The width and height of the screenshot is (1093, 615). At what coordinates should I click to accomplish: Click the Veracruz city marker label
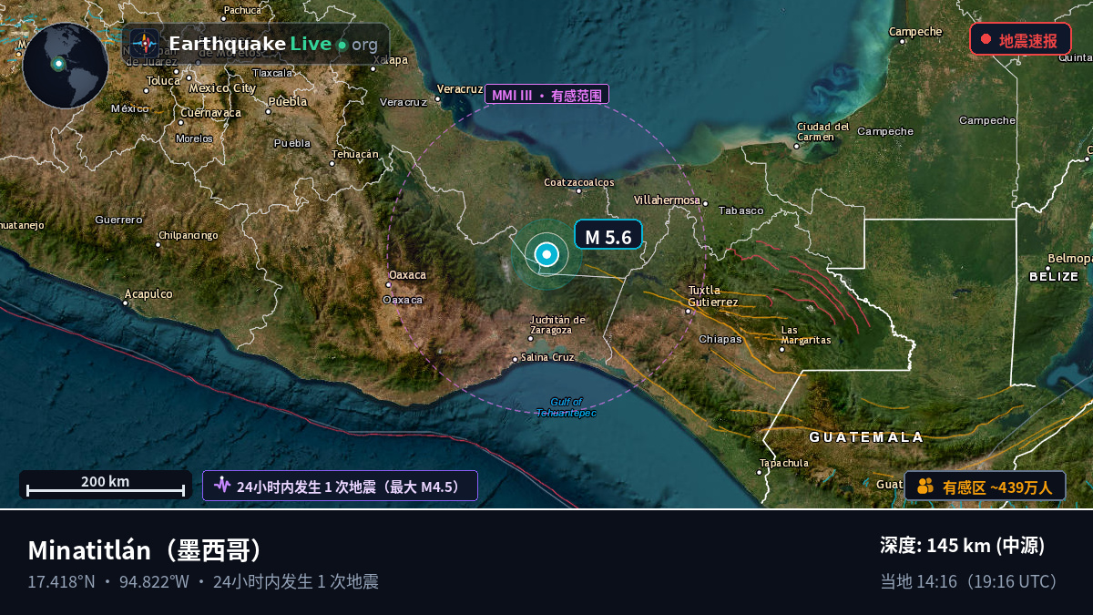[x=460, y=88]
